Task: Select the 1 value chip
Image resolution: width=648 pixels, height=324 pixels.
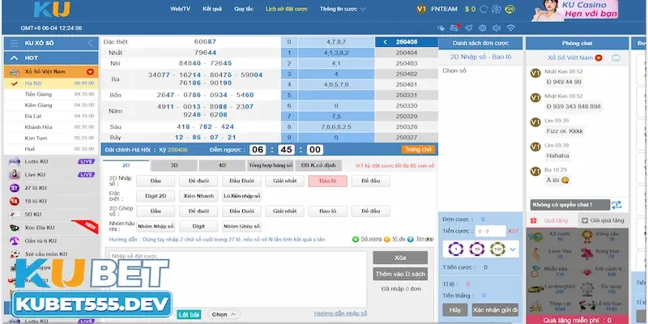Action: point(456,249)
